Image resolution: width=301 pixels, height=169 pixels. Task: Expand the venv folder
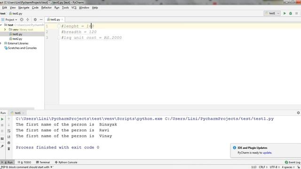[5, 30]
